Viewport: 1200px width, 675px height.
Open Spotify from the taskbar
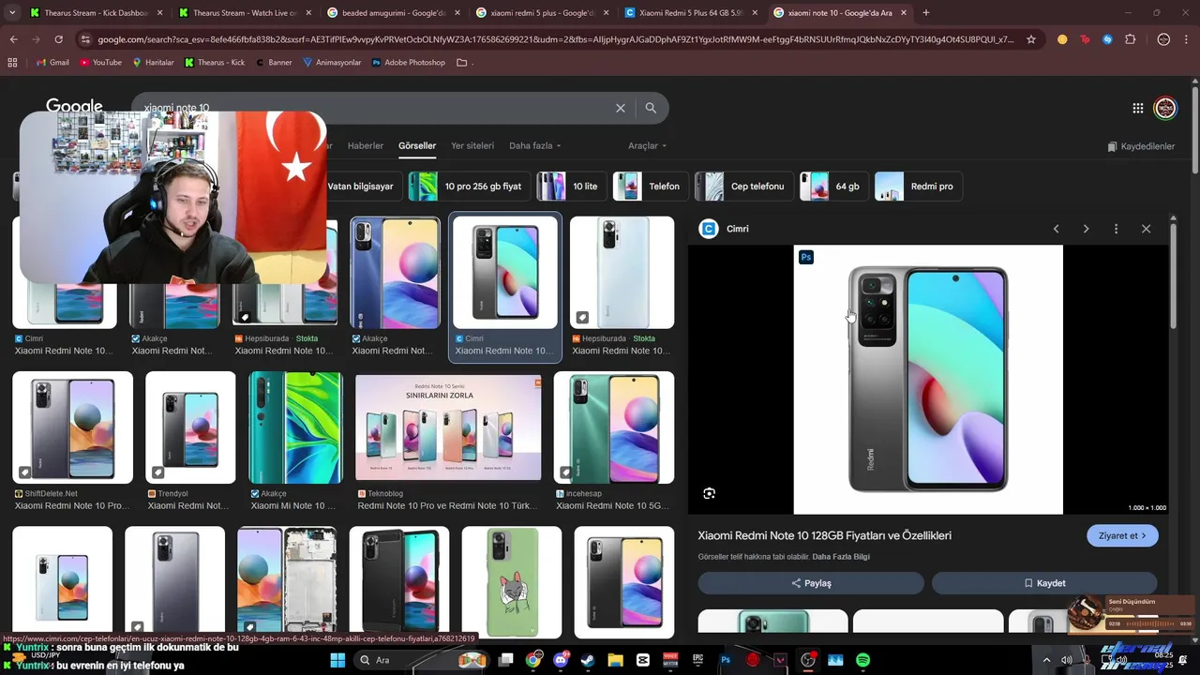pyautogui.click(x=862, y=660)
